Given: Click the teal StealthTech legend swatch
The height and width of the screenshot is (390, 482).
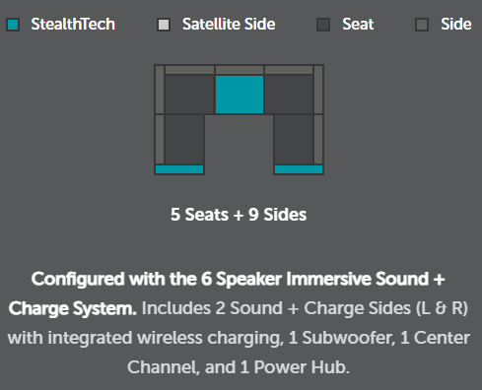Looking at the screenshot, I should point(13,25).
